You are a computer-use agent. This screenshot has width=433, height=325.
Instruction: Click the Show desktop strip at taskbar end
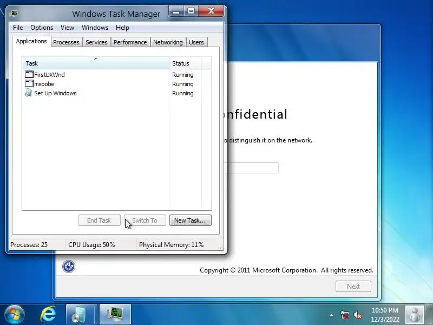pyautogui.click(x=429, y=315)
